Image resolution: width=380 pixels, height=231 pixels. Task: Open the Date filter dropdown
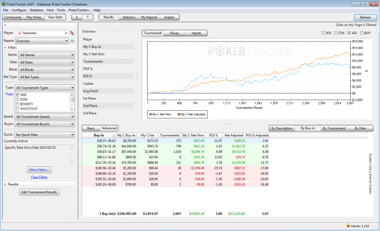(46, 62)
